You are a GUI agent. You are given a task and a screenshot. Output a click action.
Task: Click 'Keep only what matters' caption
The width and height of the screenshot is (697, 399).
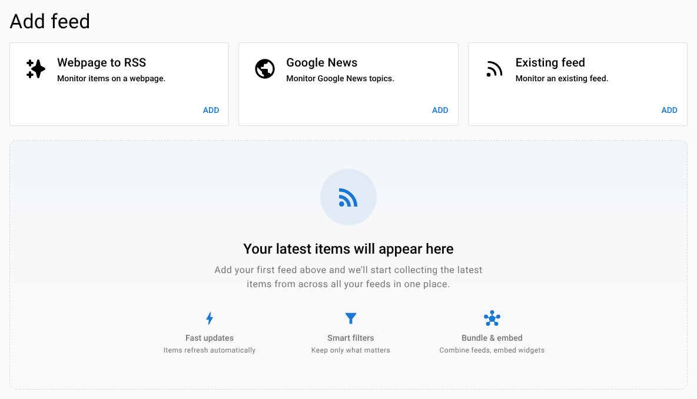[x=351, y=350]
